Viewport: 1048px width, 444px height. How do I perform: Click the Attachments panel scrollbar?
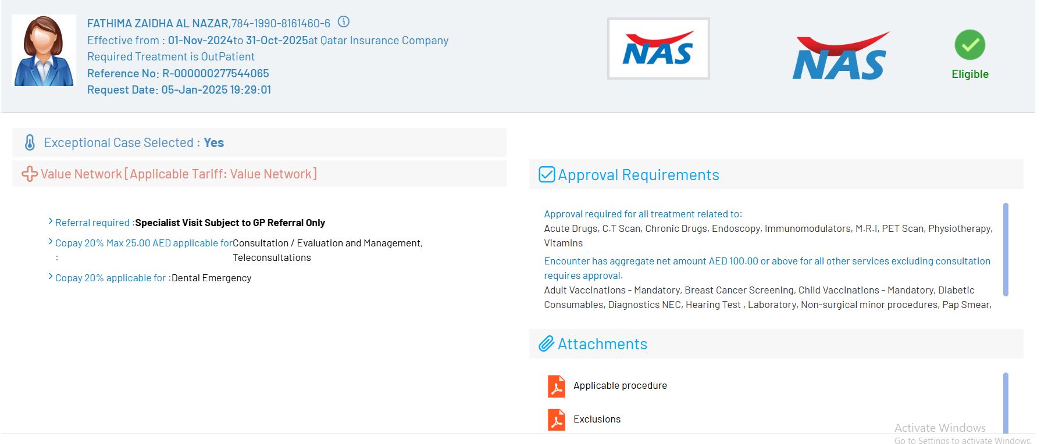tap(1006, 403)
